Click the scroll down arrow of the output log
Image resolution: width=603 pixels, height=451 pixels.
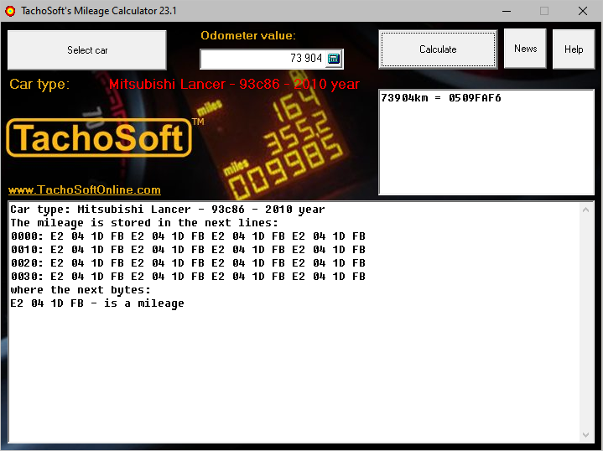coord(586,434)
